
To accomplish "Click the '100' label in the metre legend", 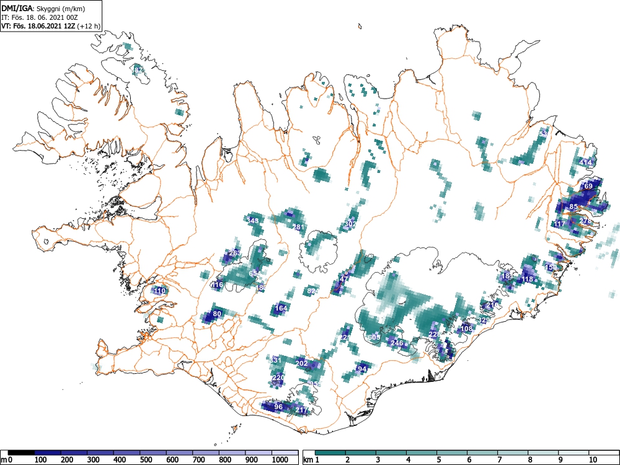I will [x=41, y=459].
